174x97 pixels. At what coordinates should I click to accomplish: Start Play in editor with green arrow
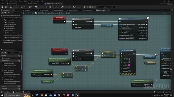pos(85,7)
